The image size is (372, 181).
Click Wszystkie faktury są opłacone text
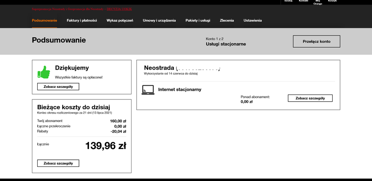(79, 77)
